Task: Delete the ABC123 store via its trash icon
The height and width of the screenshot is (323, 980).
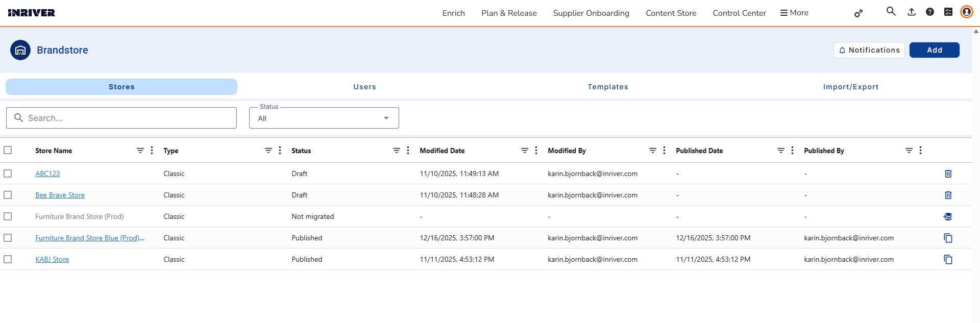Action: (x=948, y=173)
